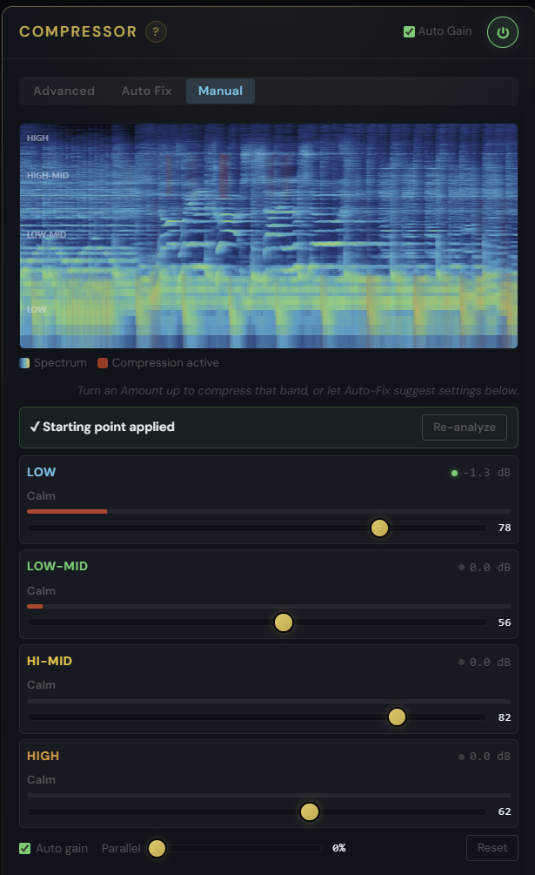Click the Compression active red legend icon
This screenshot has height=875, width=535.
point(103,363)
